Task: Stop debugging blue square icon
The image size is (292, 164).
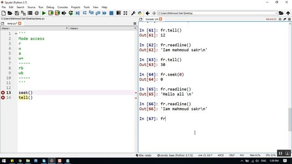Action: pos(111,13)
